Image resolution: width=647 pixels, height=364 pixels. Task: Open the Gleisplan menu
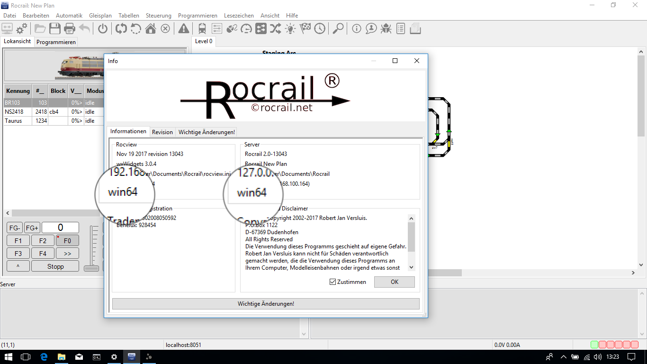point(100,16)
